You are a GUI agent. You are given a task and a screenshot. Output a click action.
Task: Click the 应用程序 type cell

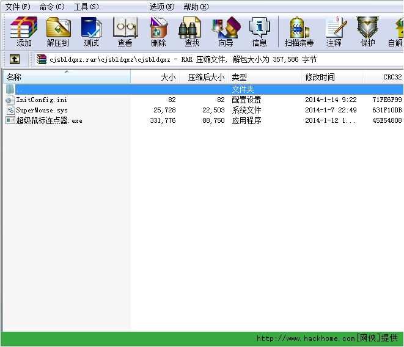click(x=246, y=120)
